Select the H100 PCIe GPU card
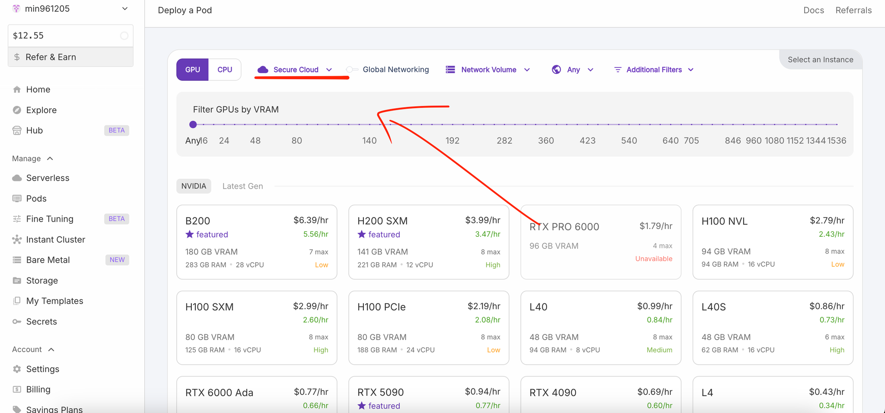This screenshot has height=413, width=885. 429,328
